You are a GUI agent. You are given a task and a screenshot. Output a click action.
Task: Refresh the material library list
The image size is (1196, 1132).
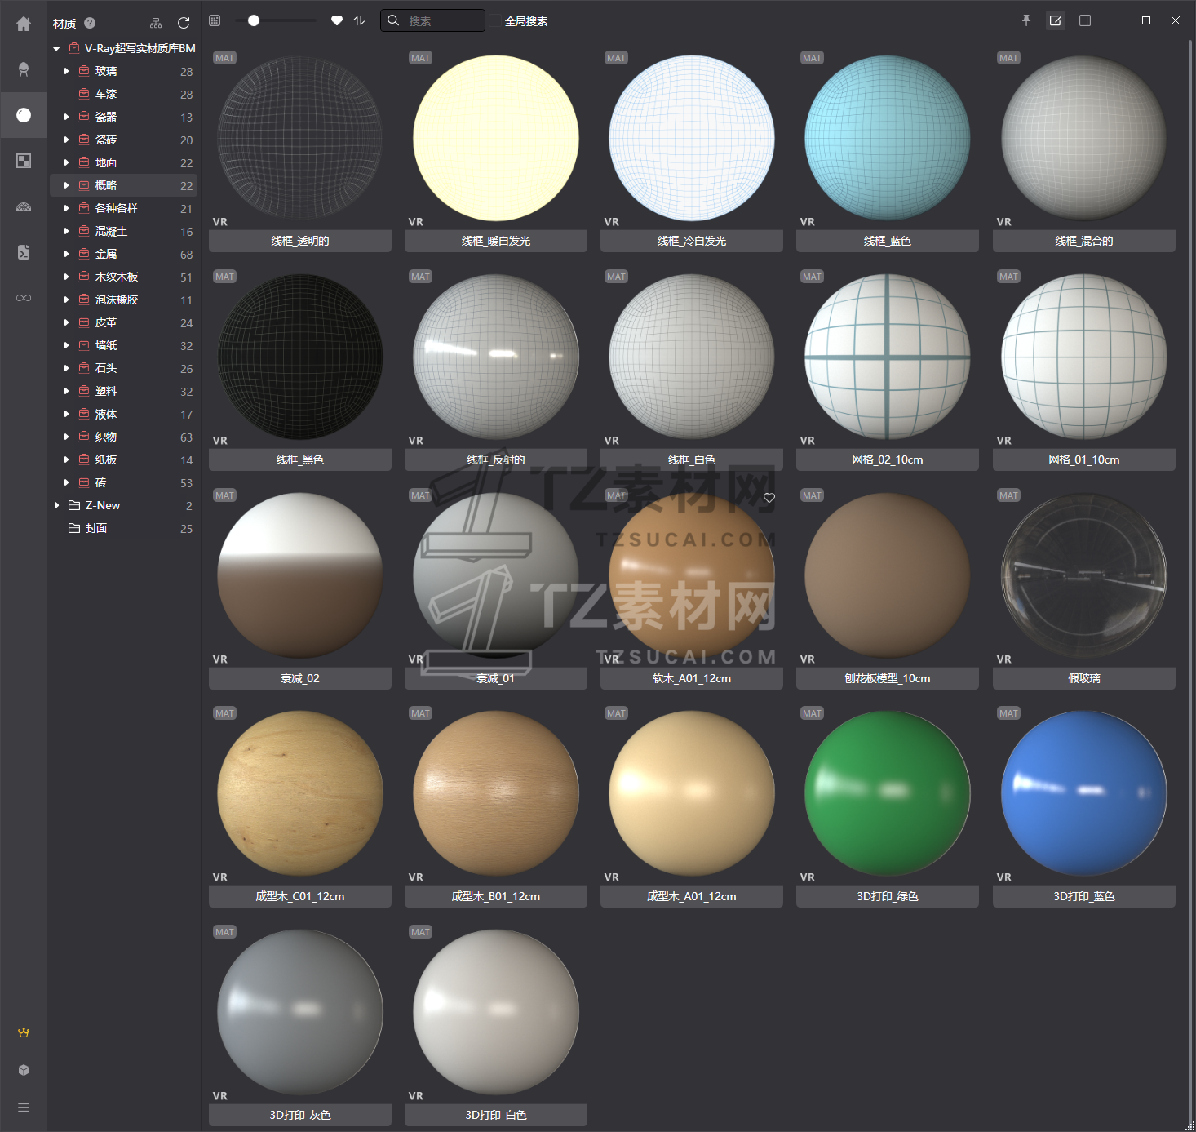point(184,23)
